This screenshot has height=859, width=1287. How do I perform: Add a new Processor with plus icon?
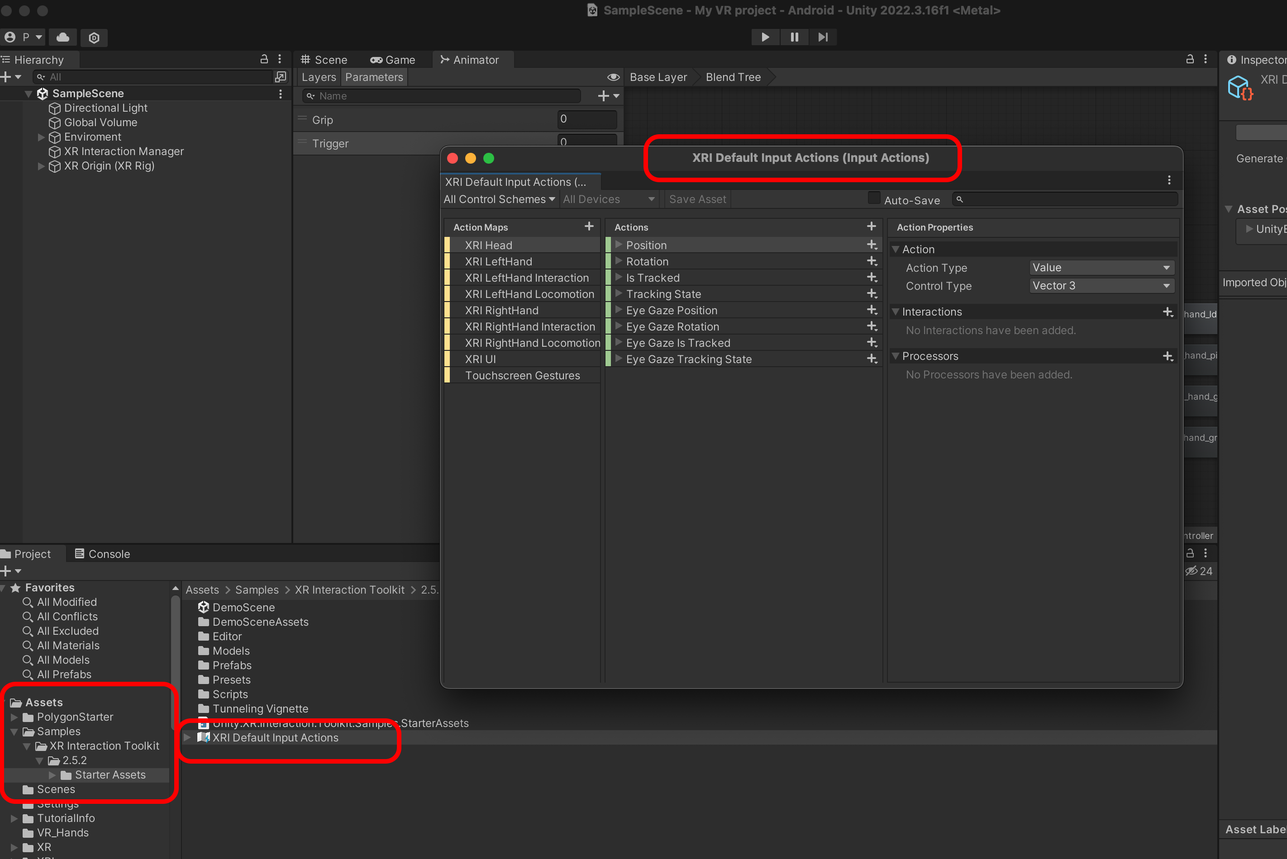1168,356
